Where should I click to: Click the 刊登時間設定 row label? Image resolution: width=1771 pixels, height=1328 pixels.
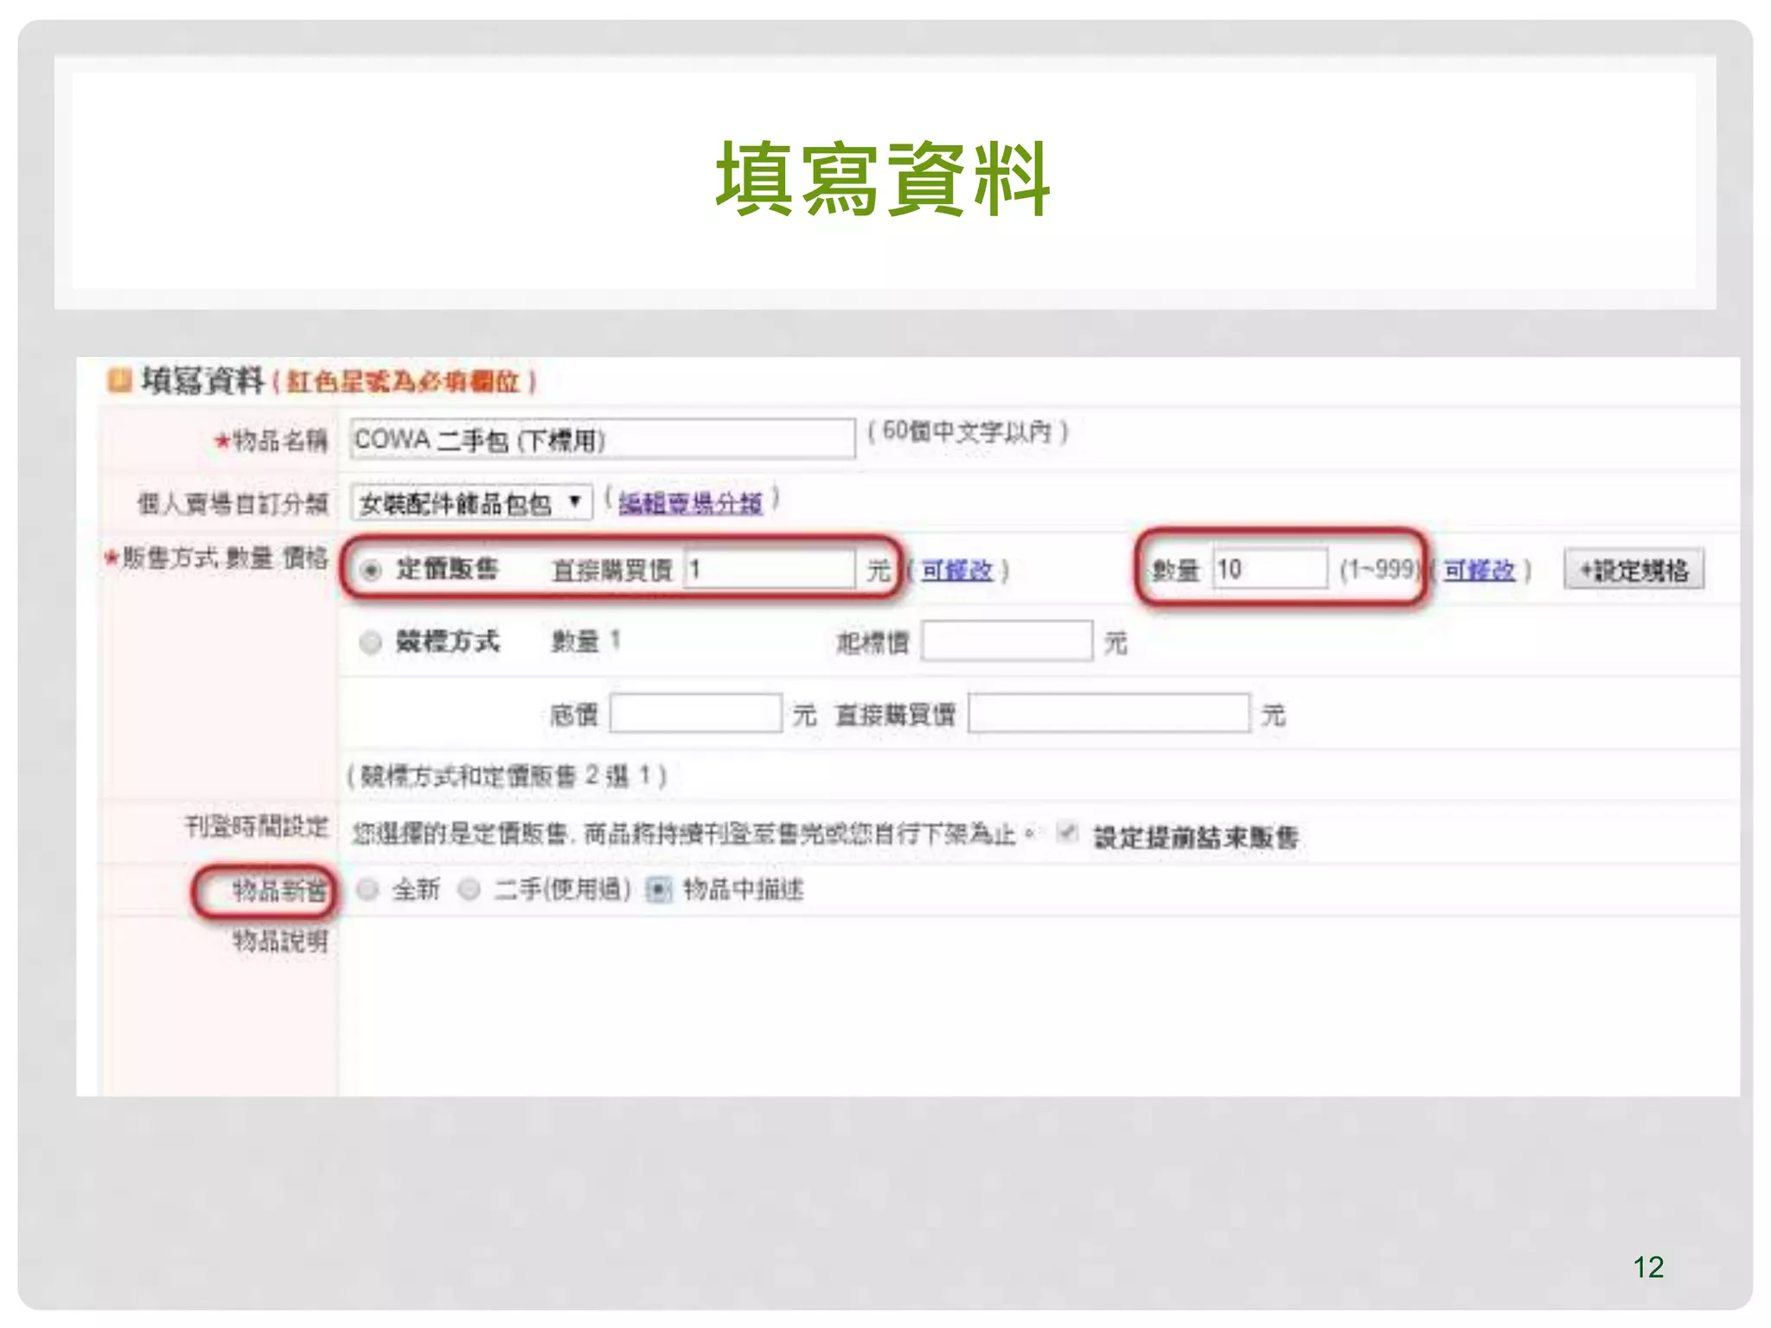coord(257,827)
